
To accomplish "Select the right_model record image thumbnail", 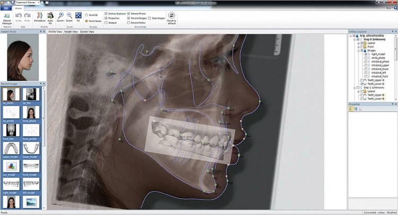I will click(x=11, y=184).
